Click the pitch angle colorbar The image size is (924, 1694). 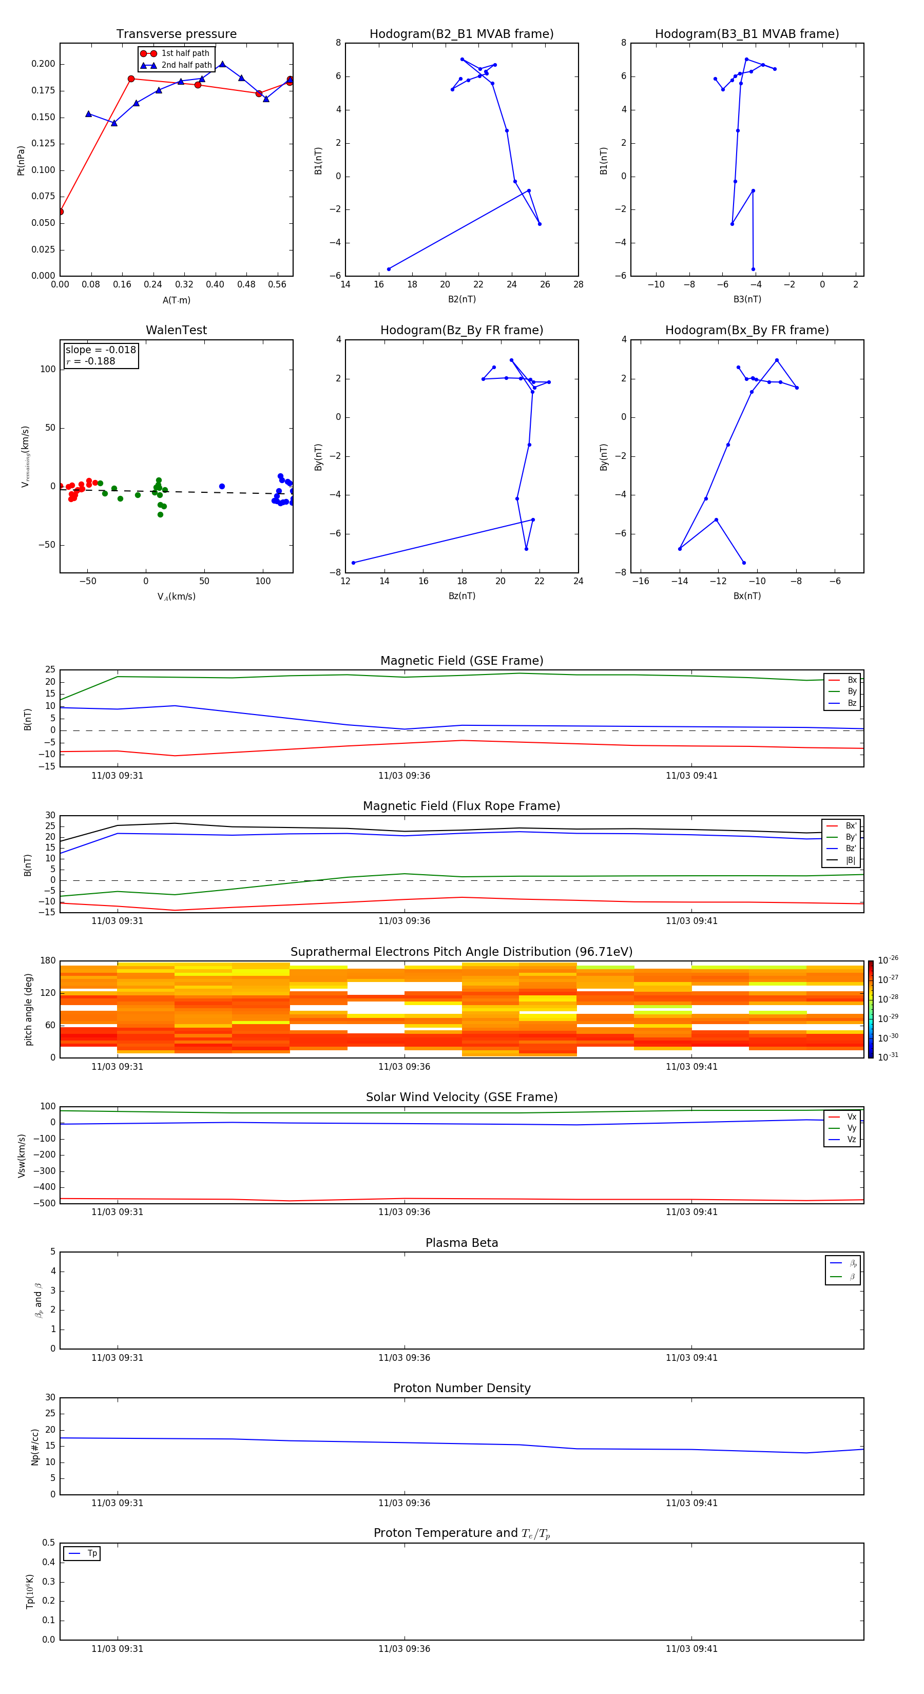click(x=870, y=1009)
